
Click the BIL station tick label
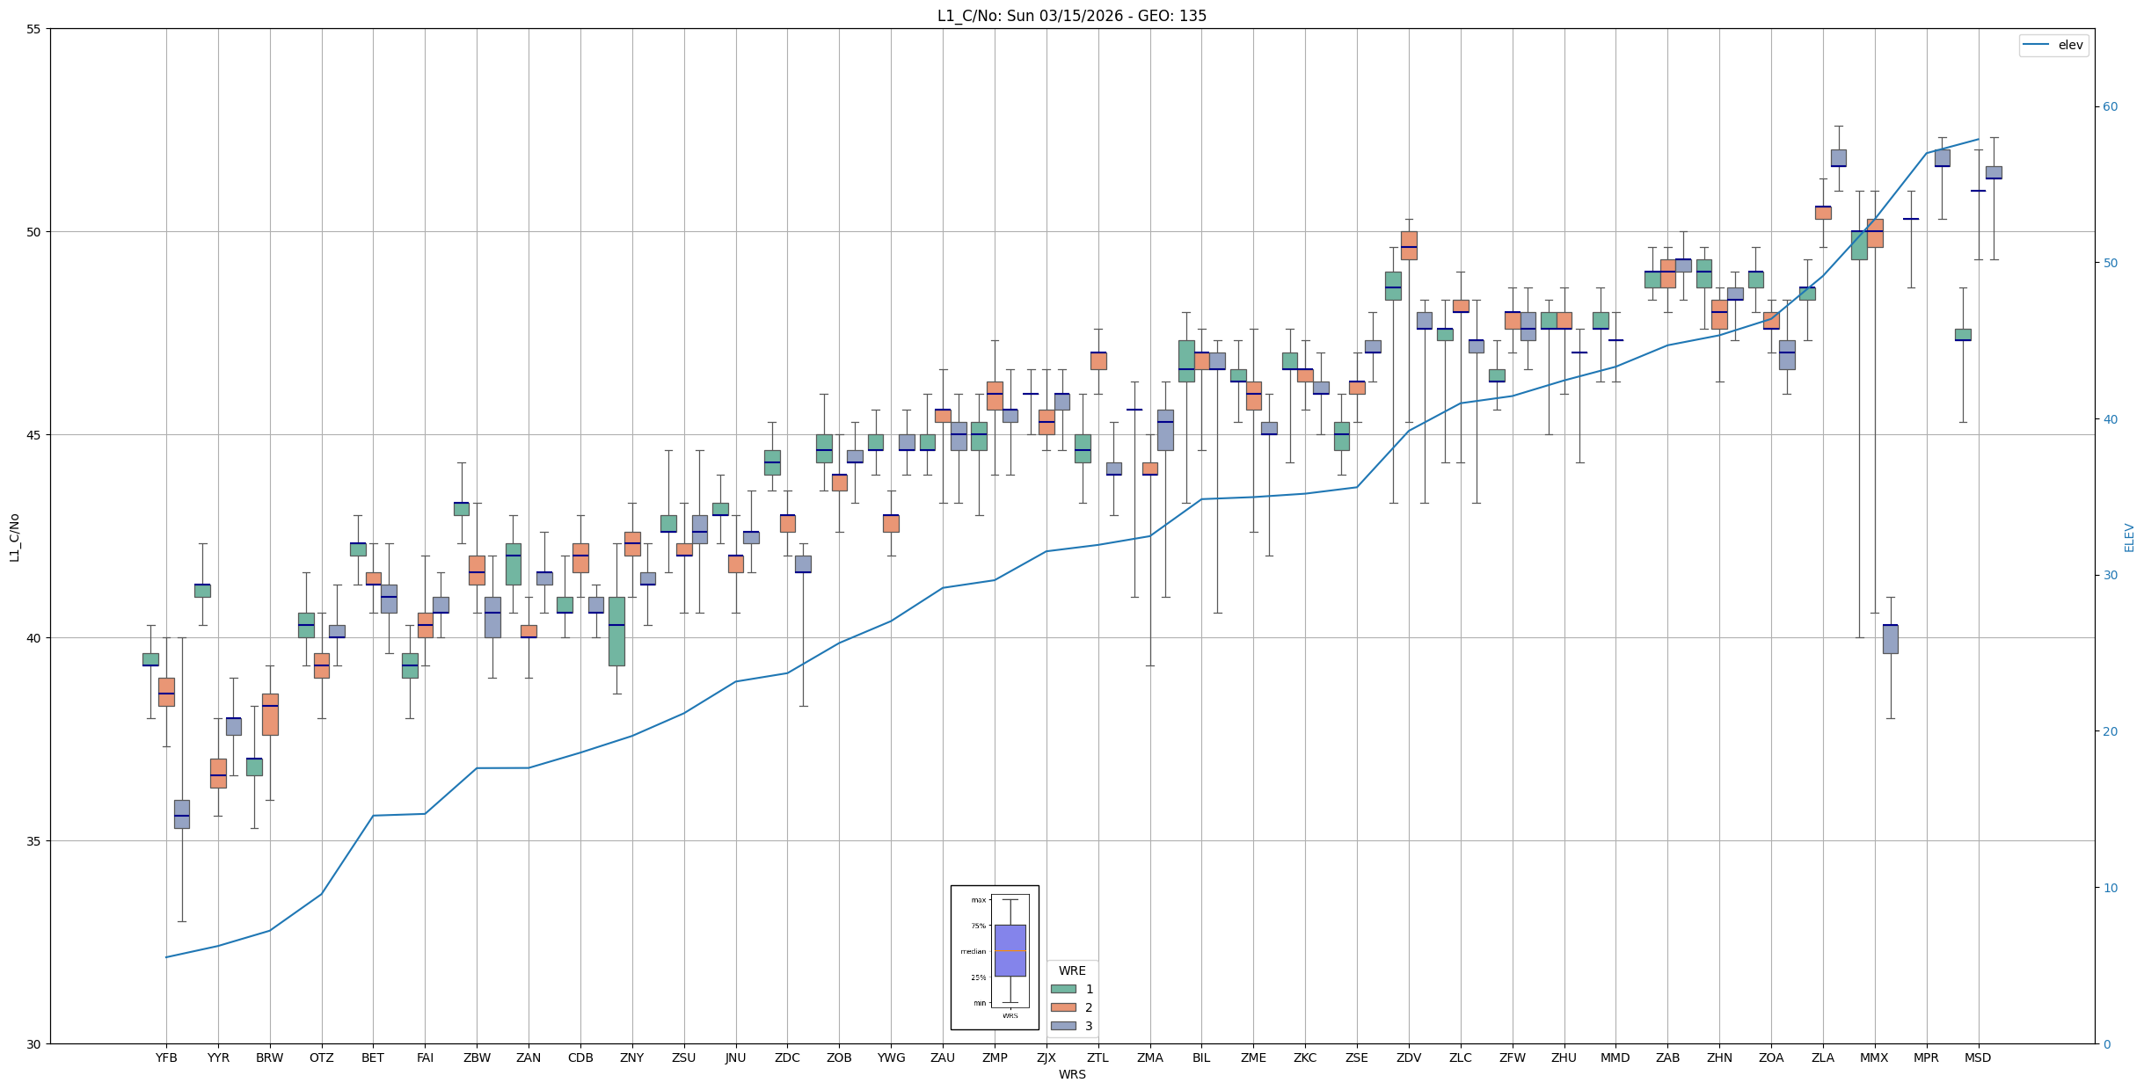1201,1057
